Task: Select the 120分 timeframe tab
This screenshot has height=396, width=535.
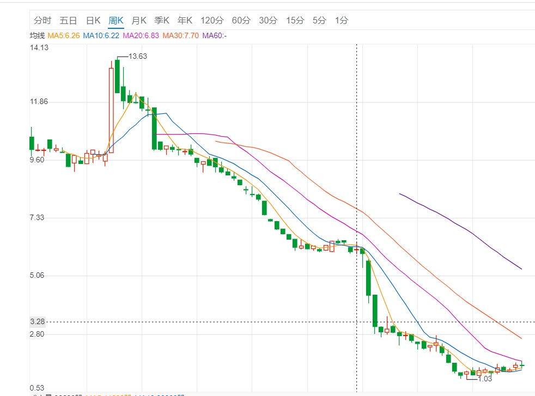Action: pos(212,21)
